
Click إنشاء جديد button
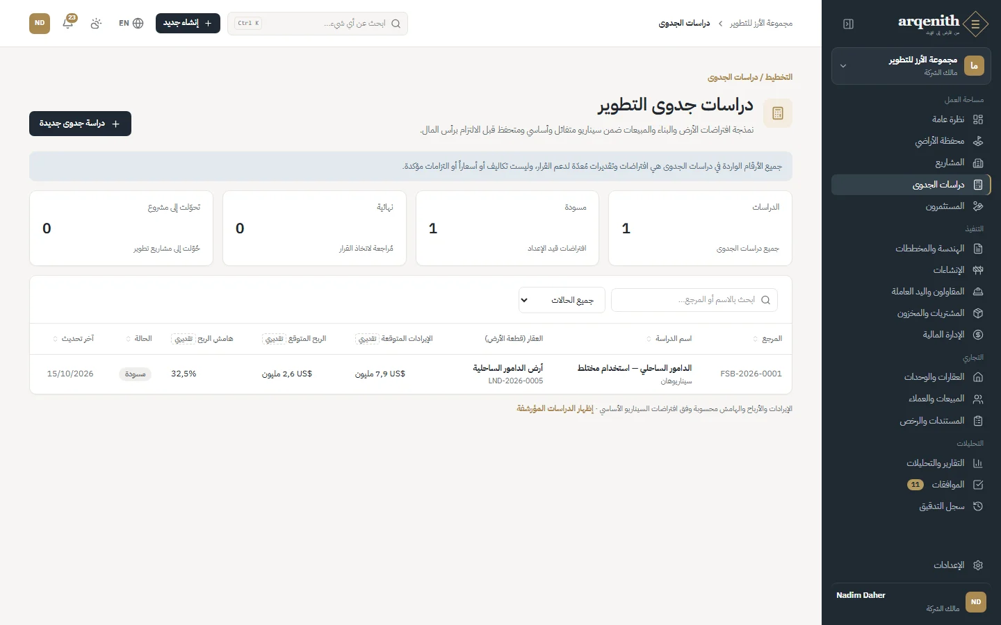(x=188, y=23)
